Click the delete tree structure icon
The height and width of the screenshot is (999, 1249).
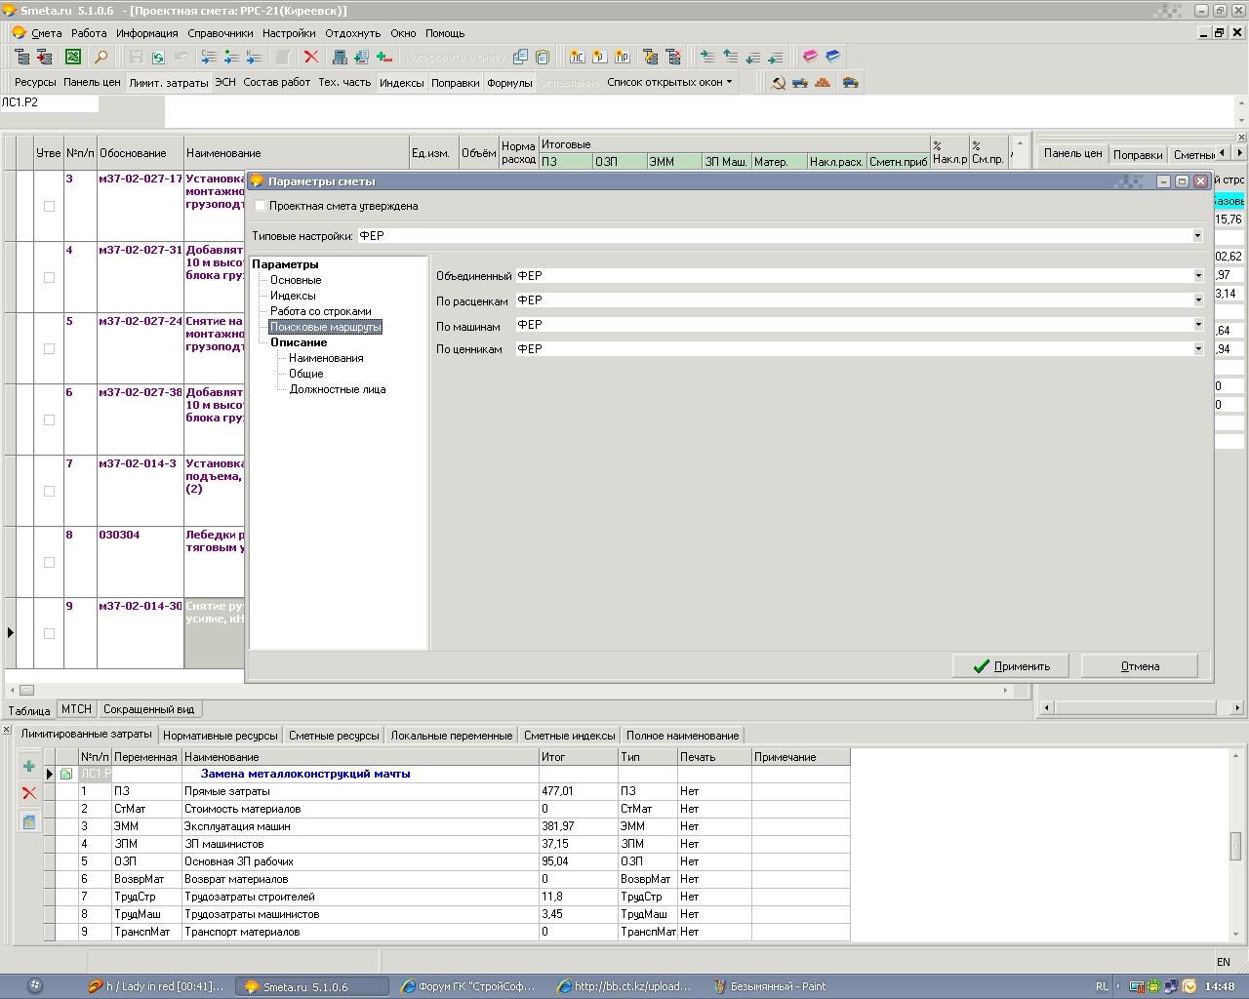(x=673, y=57)
